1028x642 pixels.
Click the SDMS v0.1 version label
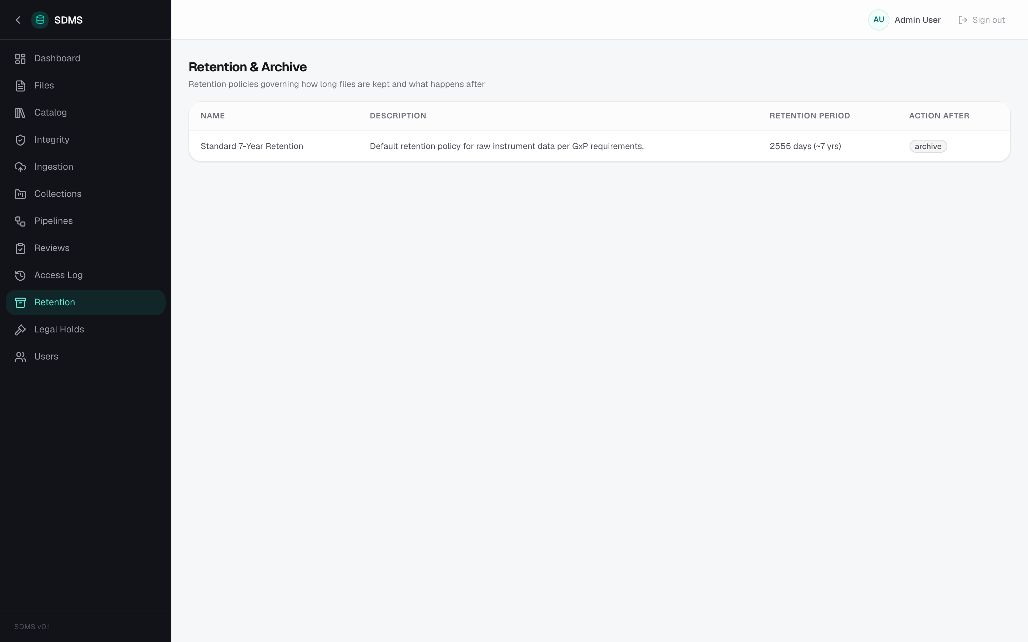[x=32, y=627]
